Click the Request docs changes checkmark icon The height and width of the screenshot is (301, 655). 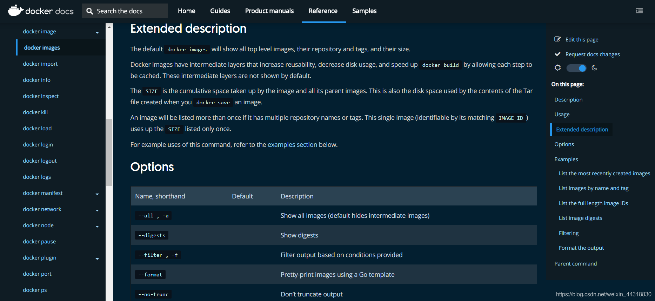(557, 54)
